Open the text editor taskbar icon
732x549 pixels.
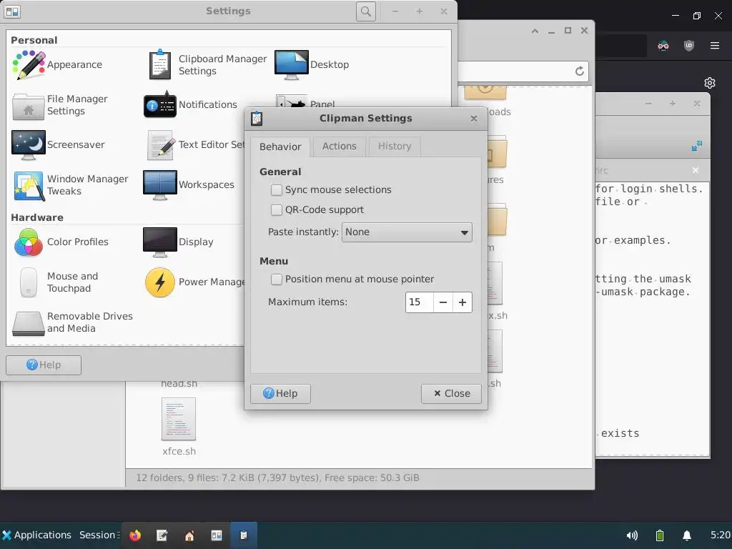click(162, 535)
